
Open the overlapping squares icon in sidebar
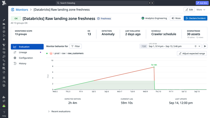tap(4, 57)
